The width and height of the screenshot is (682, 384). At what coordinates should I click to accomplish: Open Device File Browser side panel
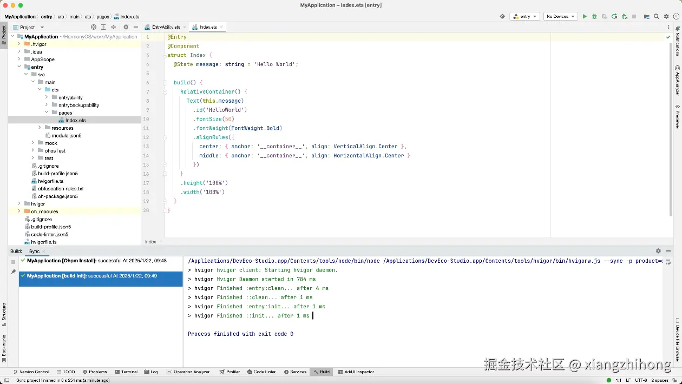pyautogui.click(x=677, y=339)
